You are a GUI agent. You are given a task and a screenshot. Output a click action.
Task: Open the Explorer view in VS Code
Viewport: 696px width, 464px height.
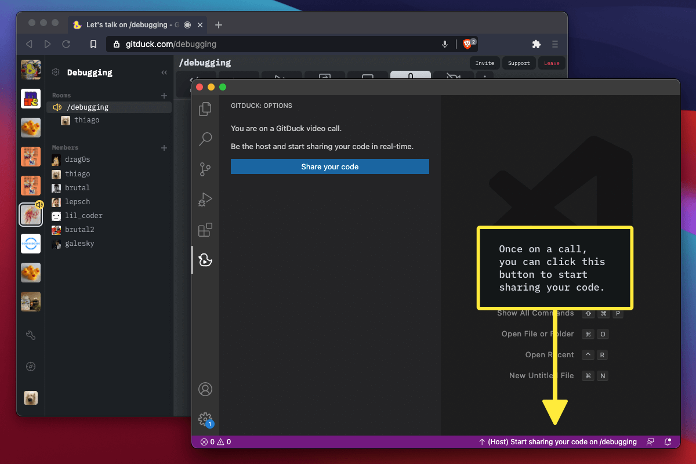pyautogui.click(x=205, y=108)
